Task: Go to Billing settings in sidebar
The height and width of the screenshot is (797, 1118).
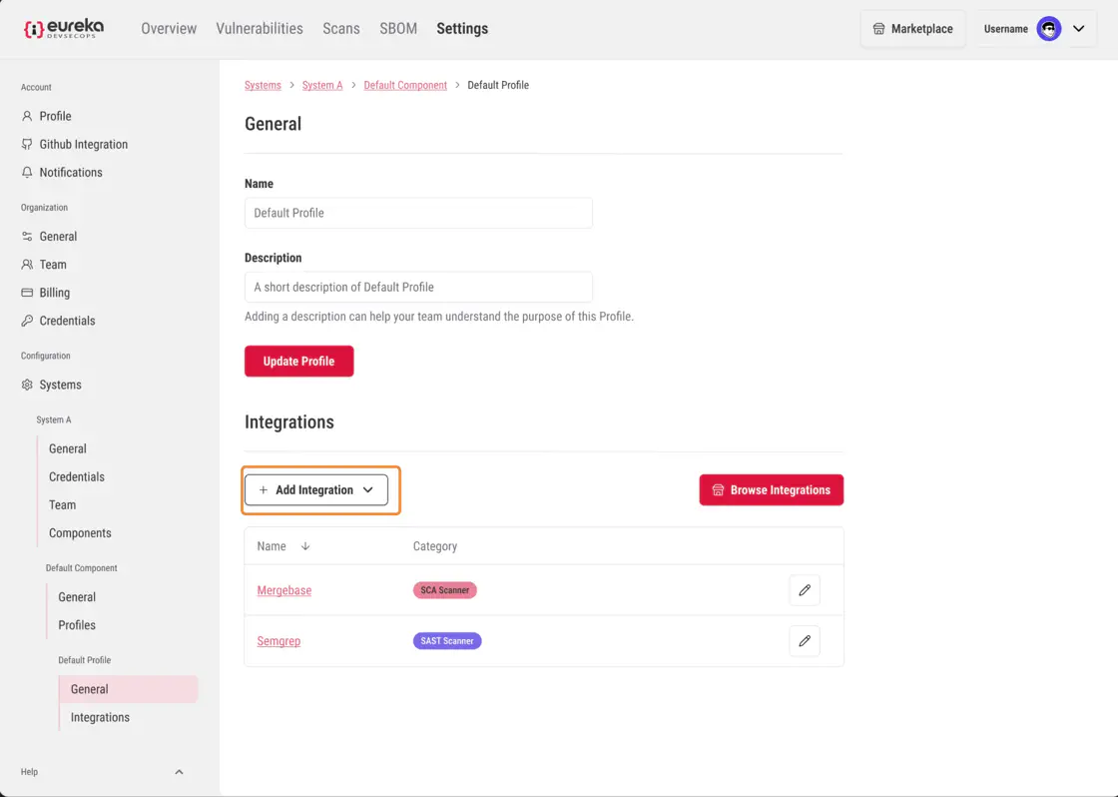Action: click(54, 293)
